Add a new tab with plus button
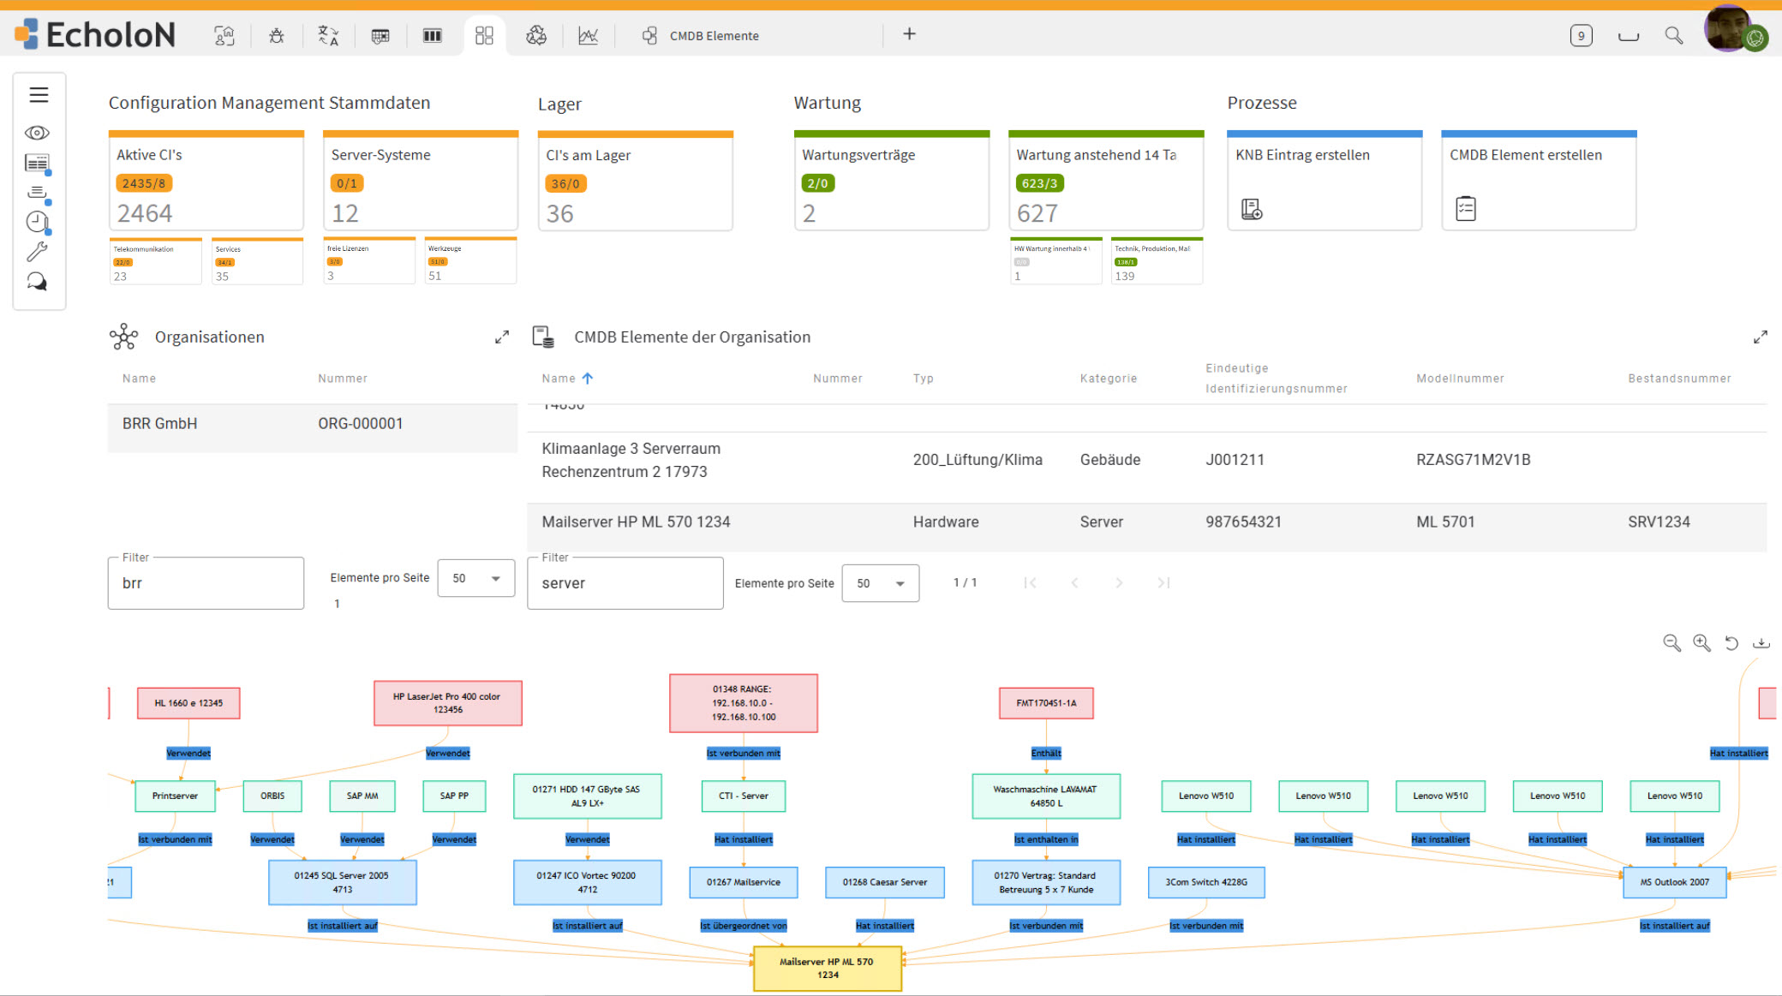The width and height of the screenshot is (1782, 996). pos(909,33)
